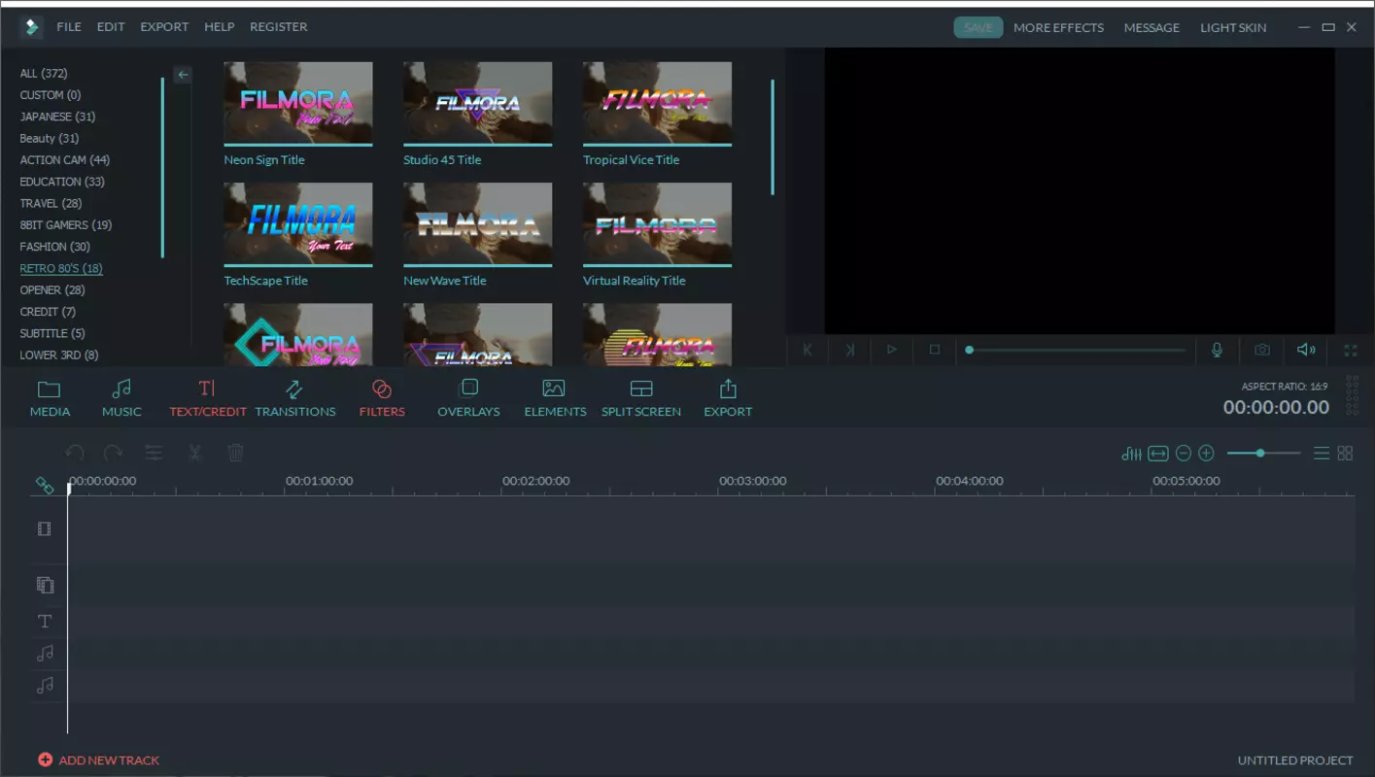Click the preview volume speaker icon
This screenshot has width=1375, height=777.
1306,350
